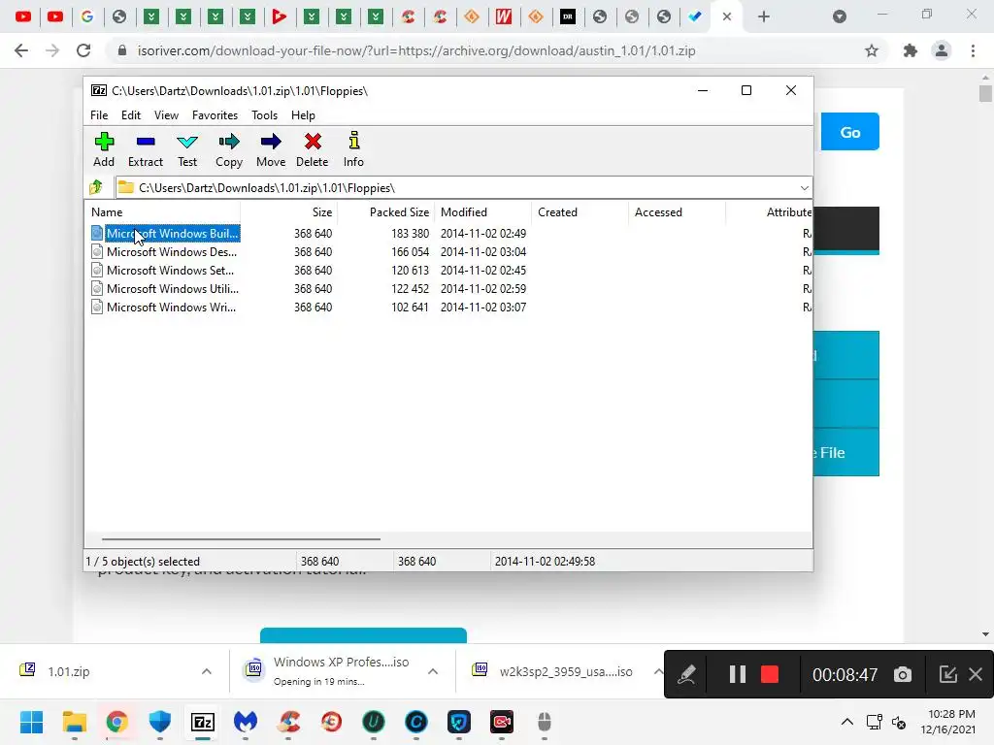Open a new Chrome tab
This screenshot has height=745, width=994.
pos(764,16)
